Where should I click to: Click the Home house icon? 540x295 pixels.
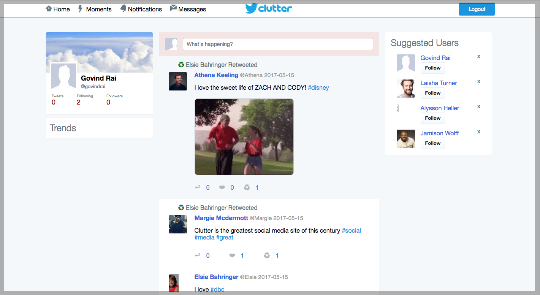(49, 8)
